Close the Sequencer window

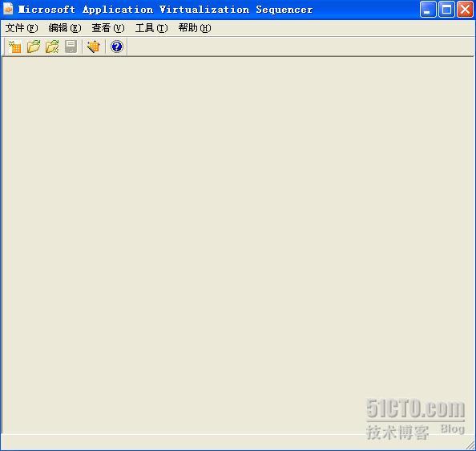[466, 10]
